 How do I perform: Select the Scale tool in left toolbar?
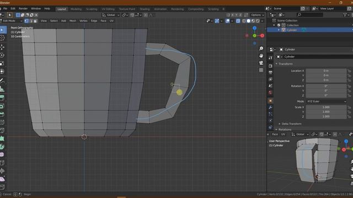point(2,63)
